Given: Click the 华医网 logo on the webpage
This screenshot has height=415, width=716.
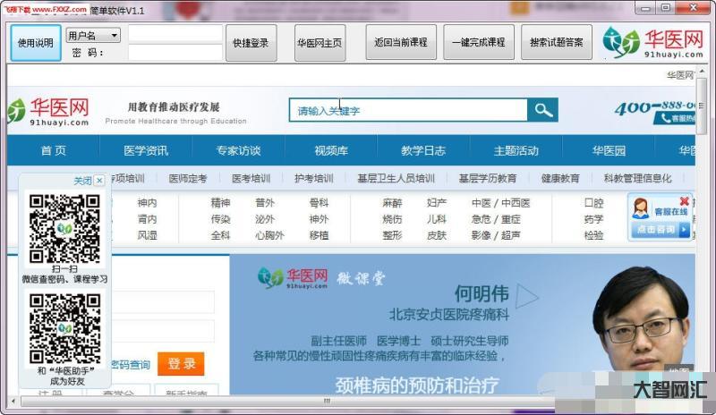Looking at the screenshot, I should tap(49, 109).
